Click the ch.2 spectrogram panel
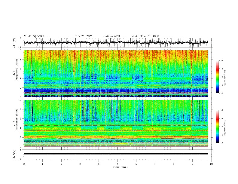This screenshot has width=238, height=184. tap(116, 123)
